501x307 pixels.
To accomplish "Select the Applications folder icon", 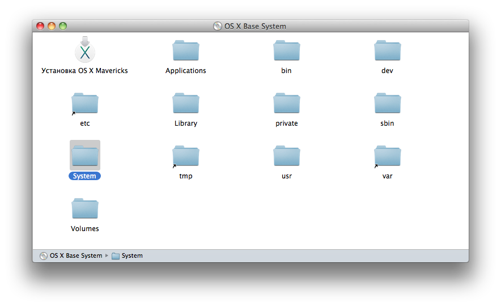I will pos(186,50).
